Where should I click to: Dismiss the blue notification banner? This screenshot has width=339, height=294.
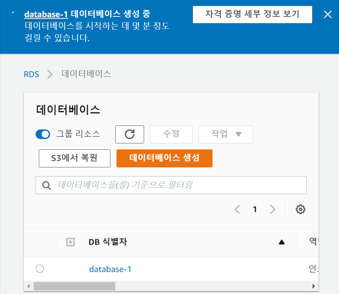327,15
